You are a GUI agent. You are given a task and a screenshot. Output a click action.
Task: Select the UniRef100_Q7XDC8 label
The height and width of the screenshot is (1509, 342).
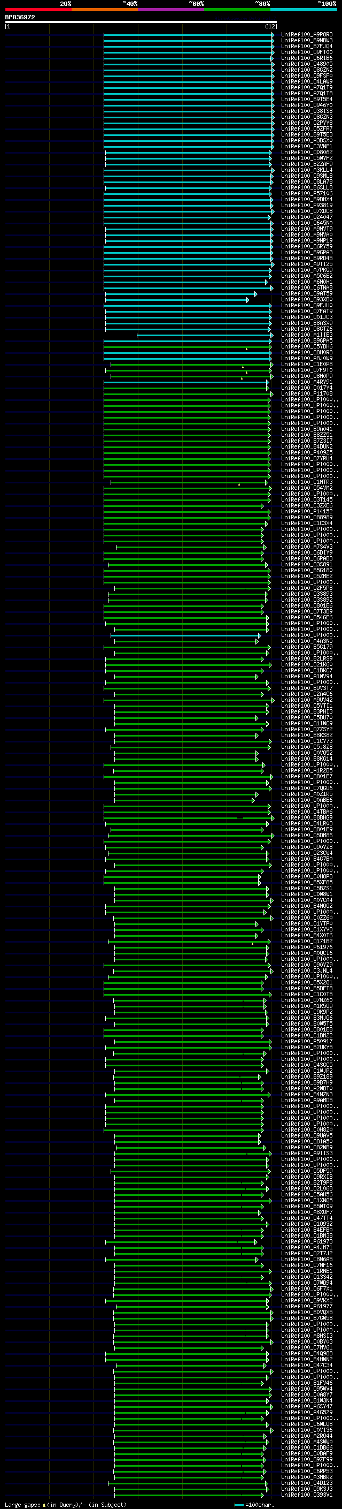point(306,211)
